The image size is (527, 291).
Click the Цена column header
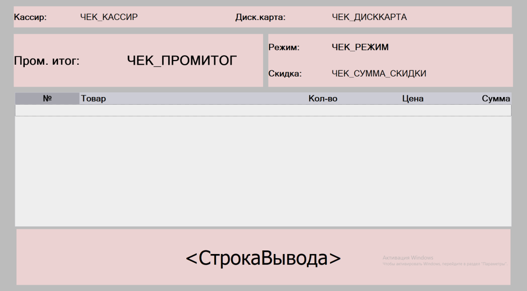pos(412,99)
